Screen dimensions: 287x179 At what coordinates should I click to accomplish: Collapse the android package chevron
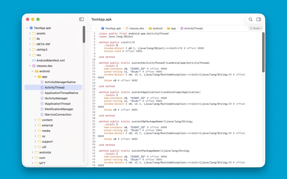point(33,71)
